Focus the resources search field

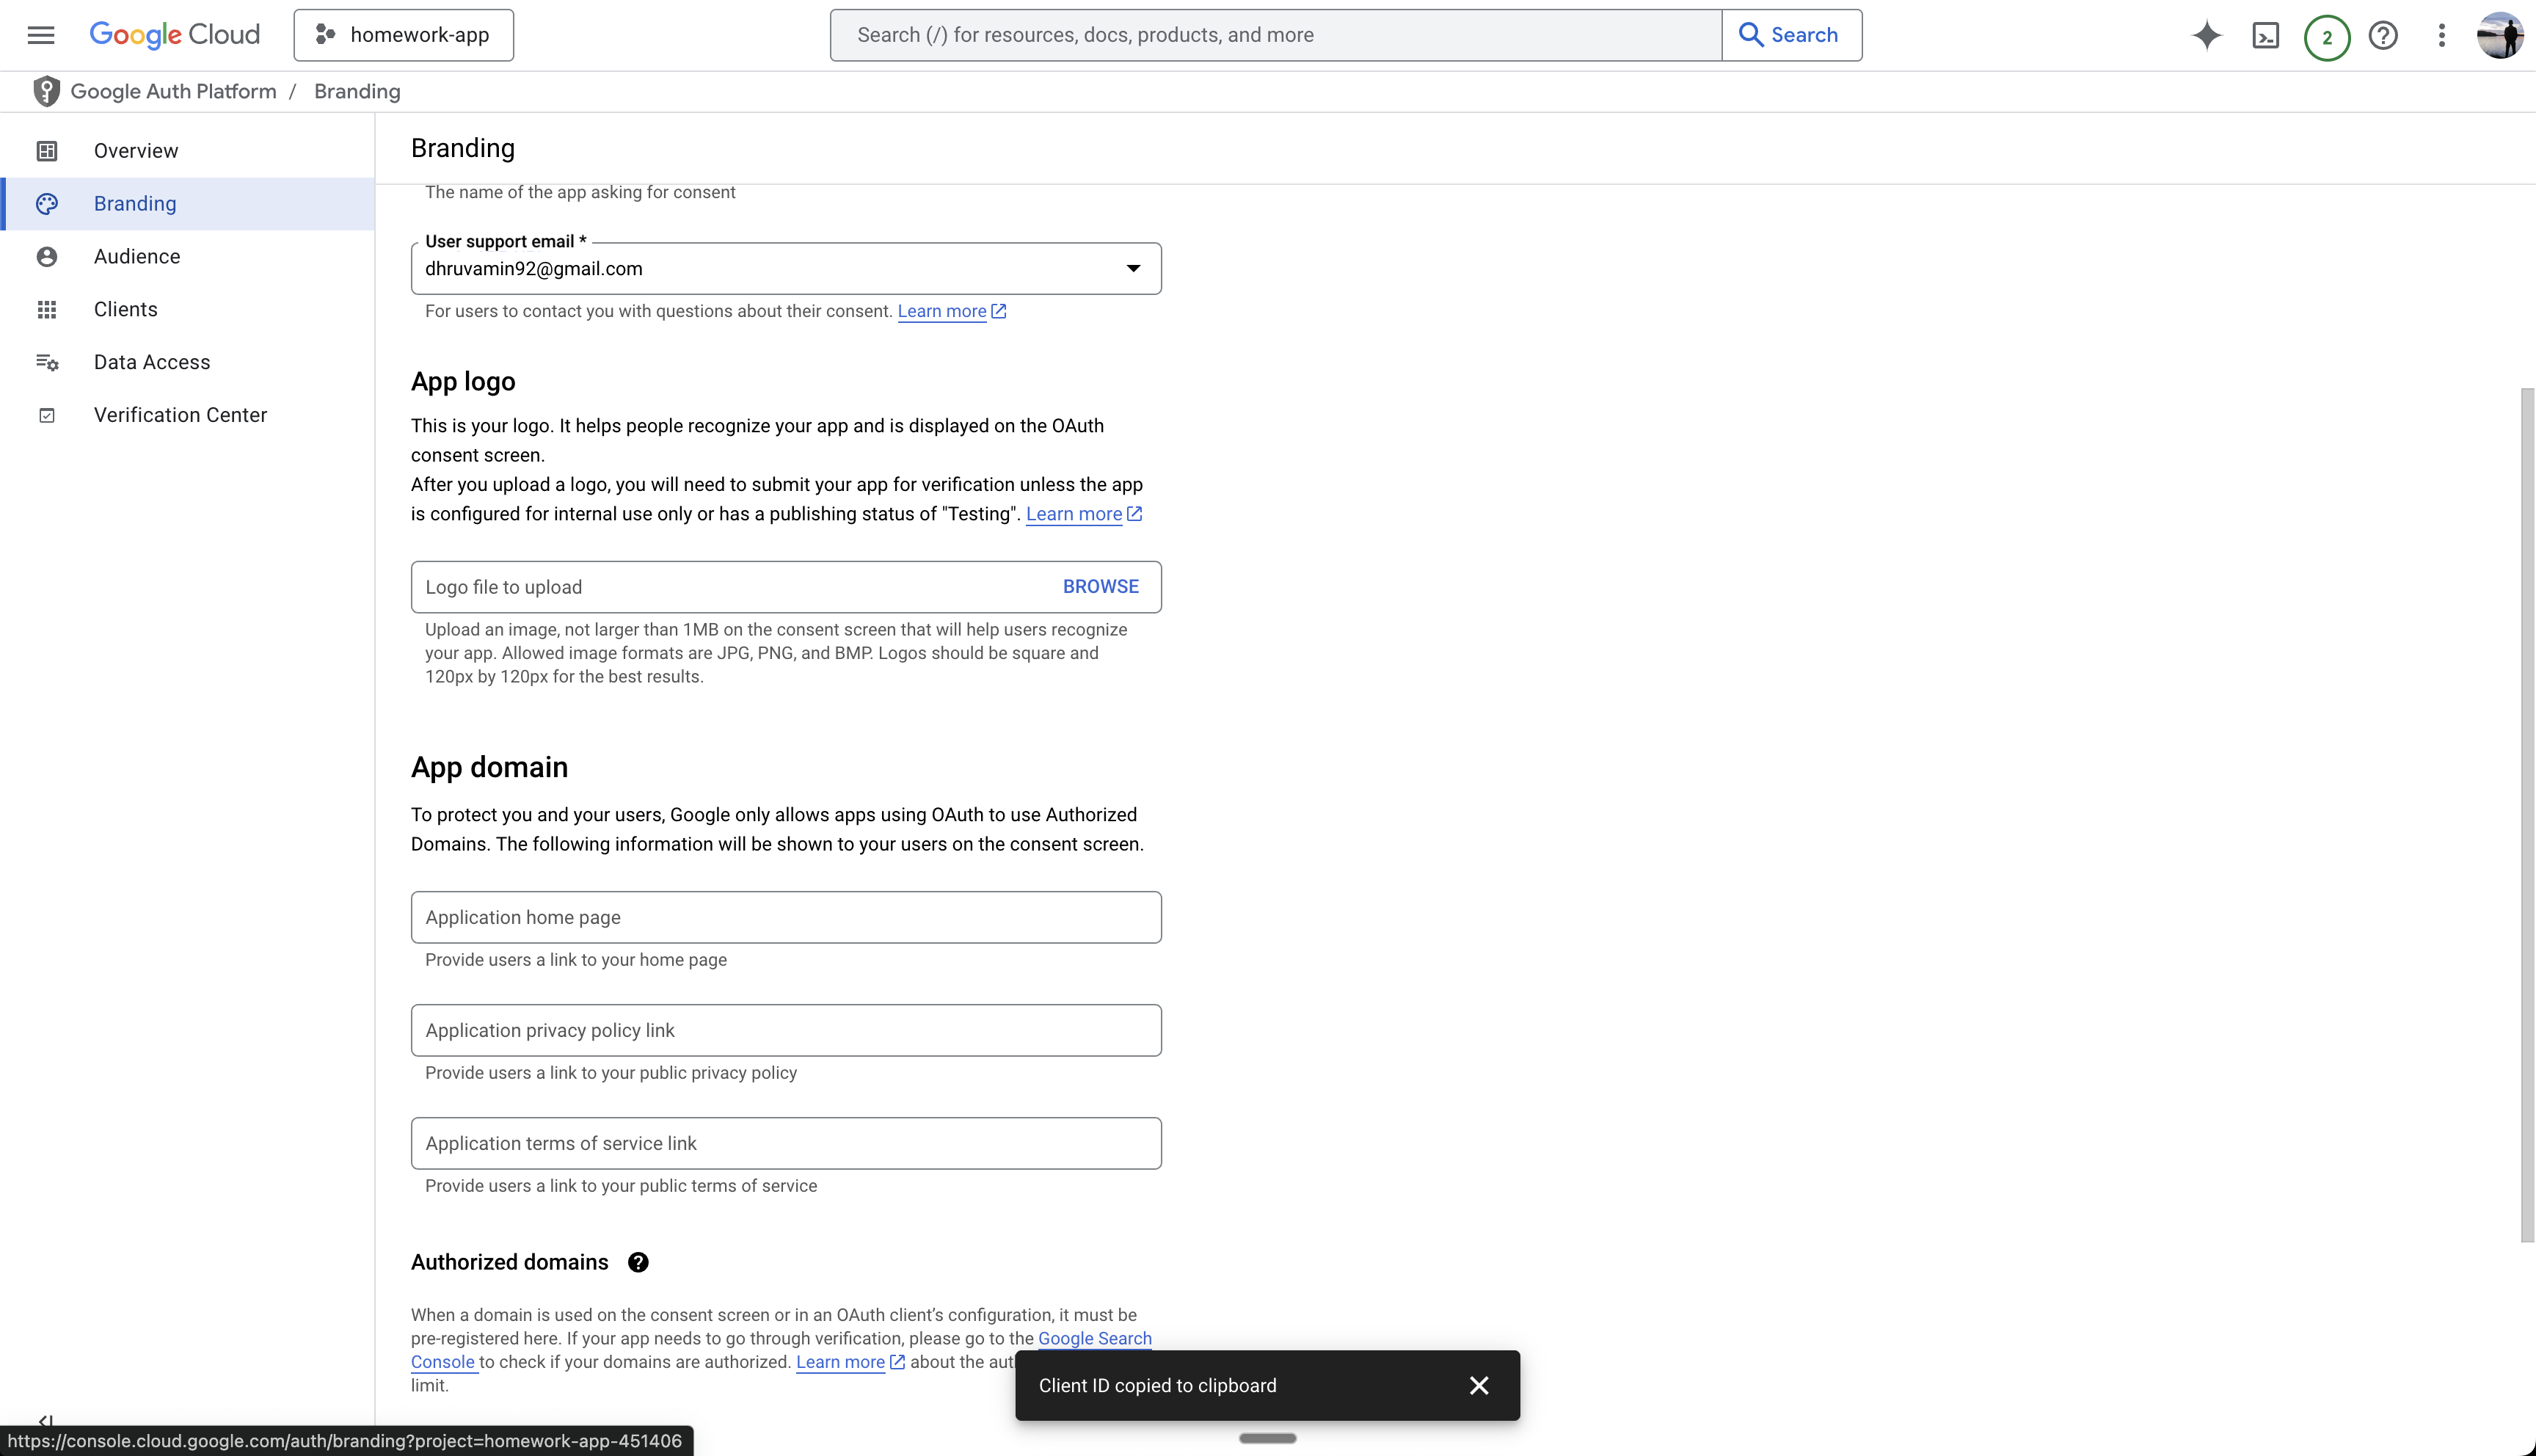[1277, 35]
